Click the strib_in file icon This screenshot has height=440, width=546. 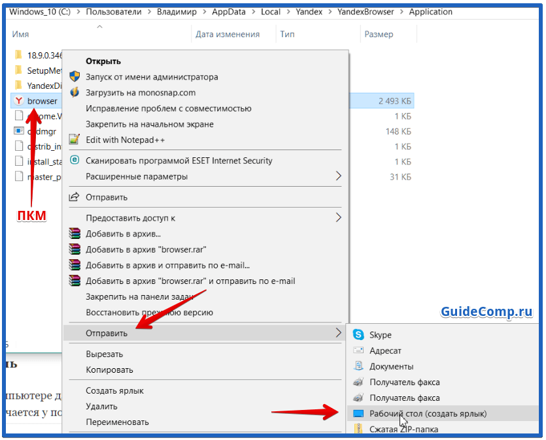pyautogui.click(x=19, y=146)
